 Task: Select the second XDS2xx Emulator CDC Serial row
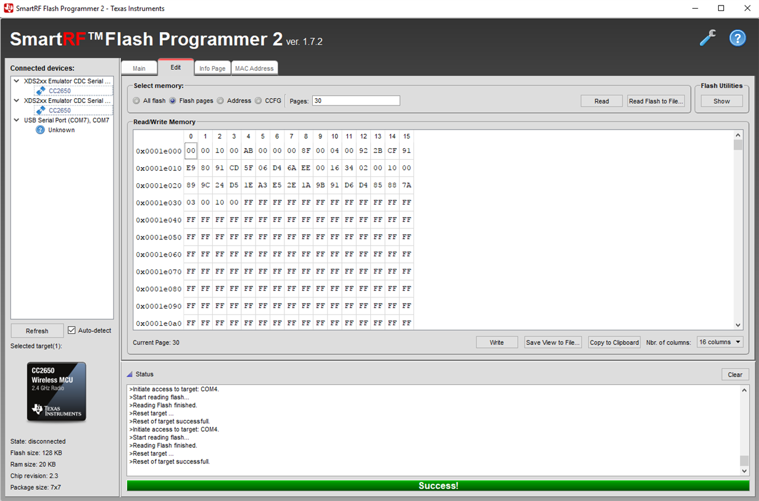[x=67, y=101]
